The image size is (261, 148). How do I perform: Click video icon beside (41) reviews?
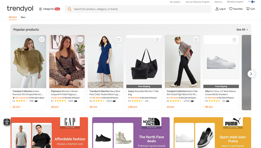pyautogui.click(x=227, y=101)
